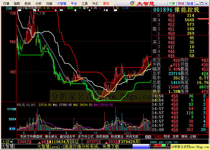Switch to 多方舟公式 indicator tab
Viewport: 210px width, 150px height.
tap(86, 137)
